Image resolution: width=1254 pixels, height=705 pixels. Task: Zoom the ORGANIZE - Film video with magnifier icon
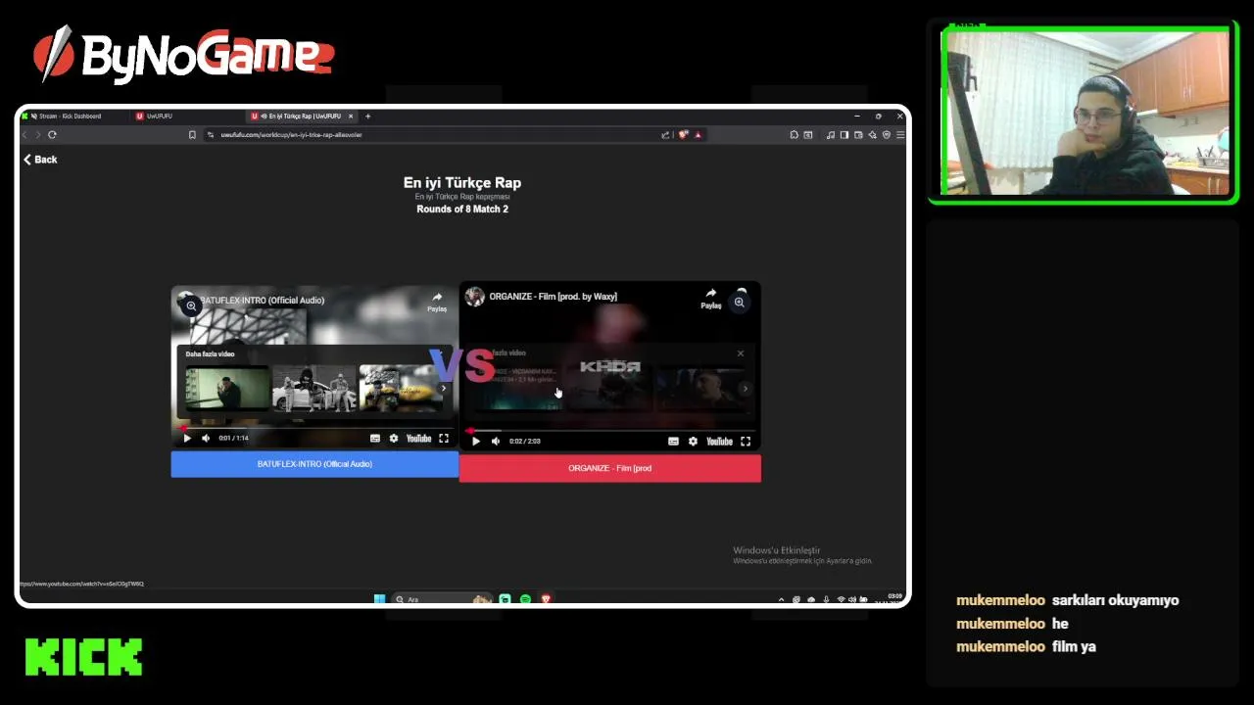[740, 303]
